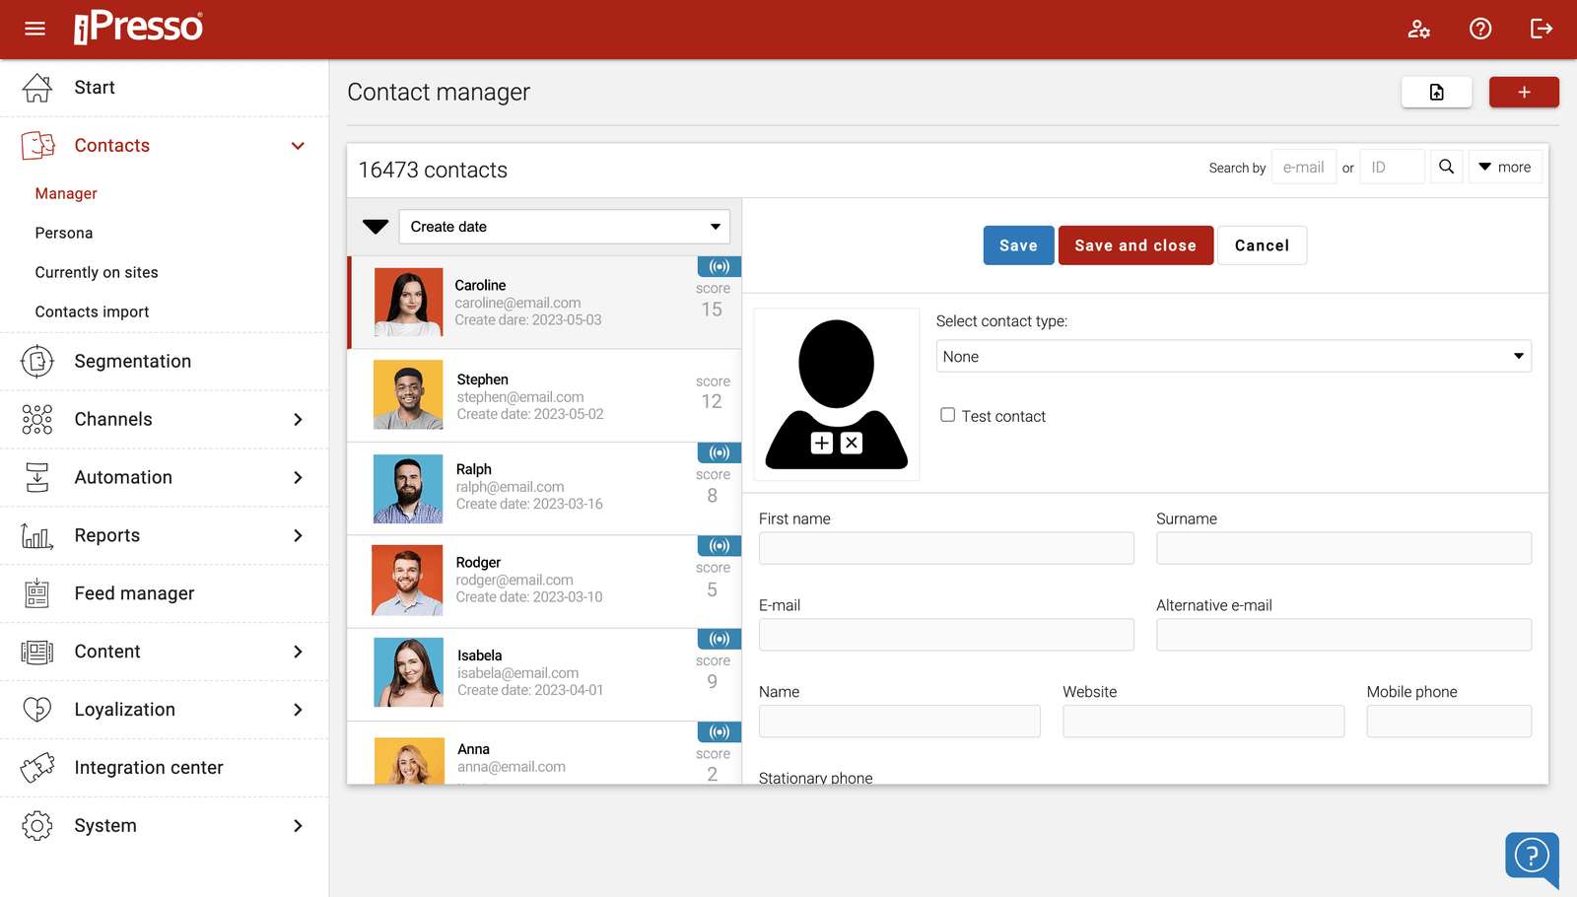Open the Select contact type dropdown
This screenshot has width=1577, height=897.
pyautogui.click(x=1232, y=356)
